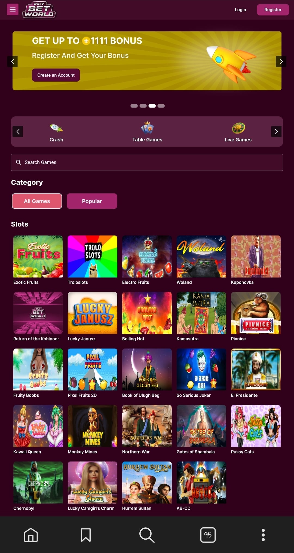Click the Login link

point(240,10)
